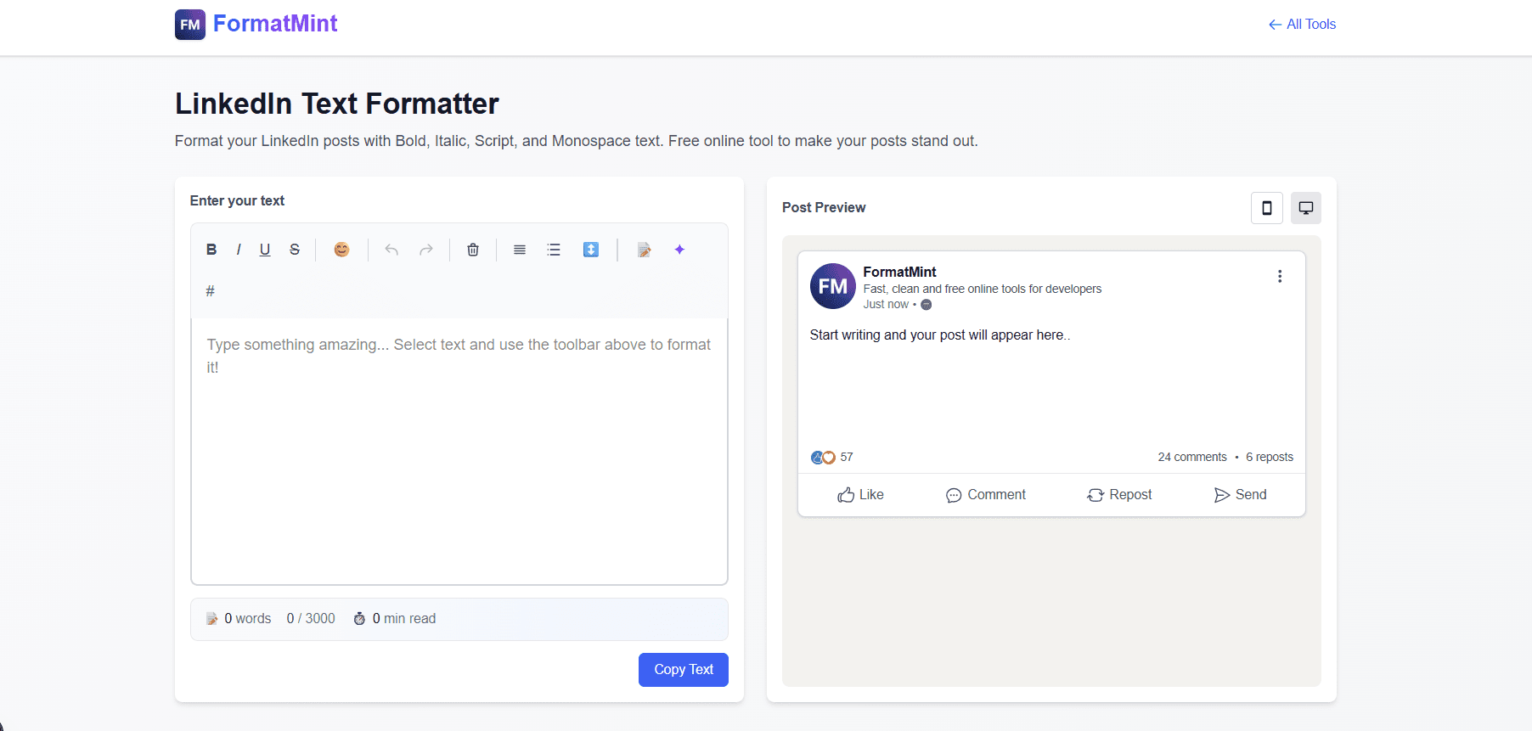Click the FM avatar in post preview
Image resolution: width=1532 pixels, height=731 pixels.
point(832,286)
